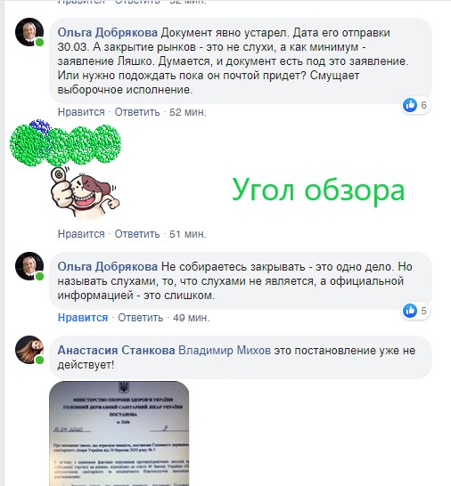Reply to the 52 мин. comment
451x486 pixels.
(137, 112)
